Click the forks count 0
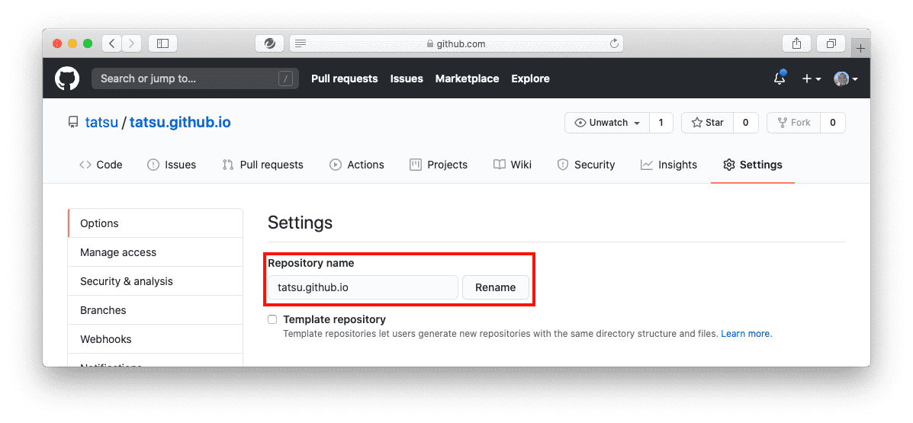The width and height of the screenshot is (913, 423). click(x=833, y=123)
